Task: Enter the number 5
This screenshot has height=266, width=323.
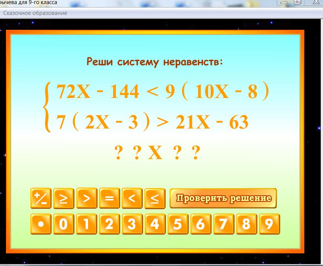Action: pyautogui.click(x=178, y=224)
